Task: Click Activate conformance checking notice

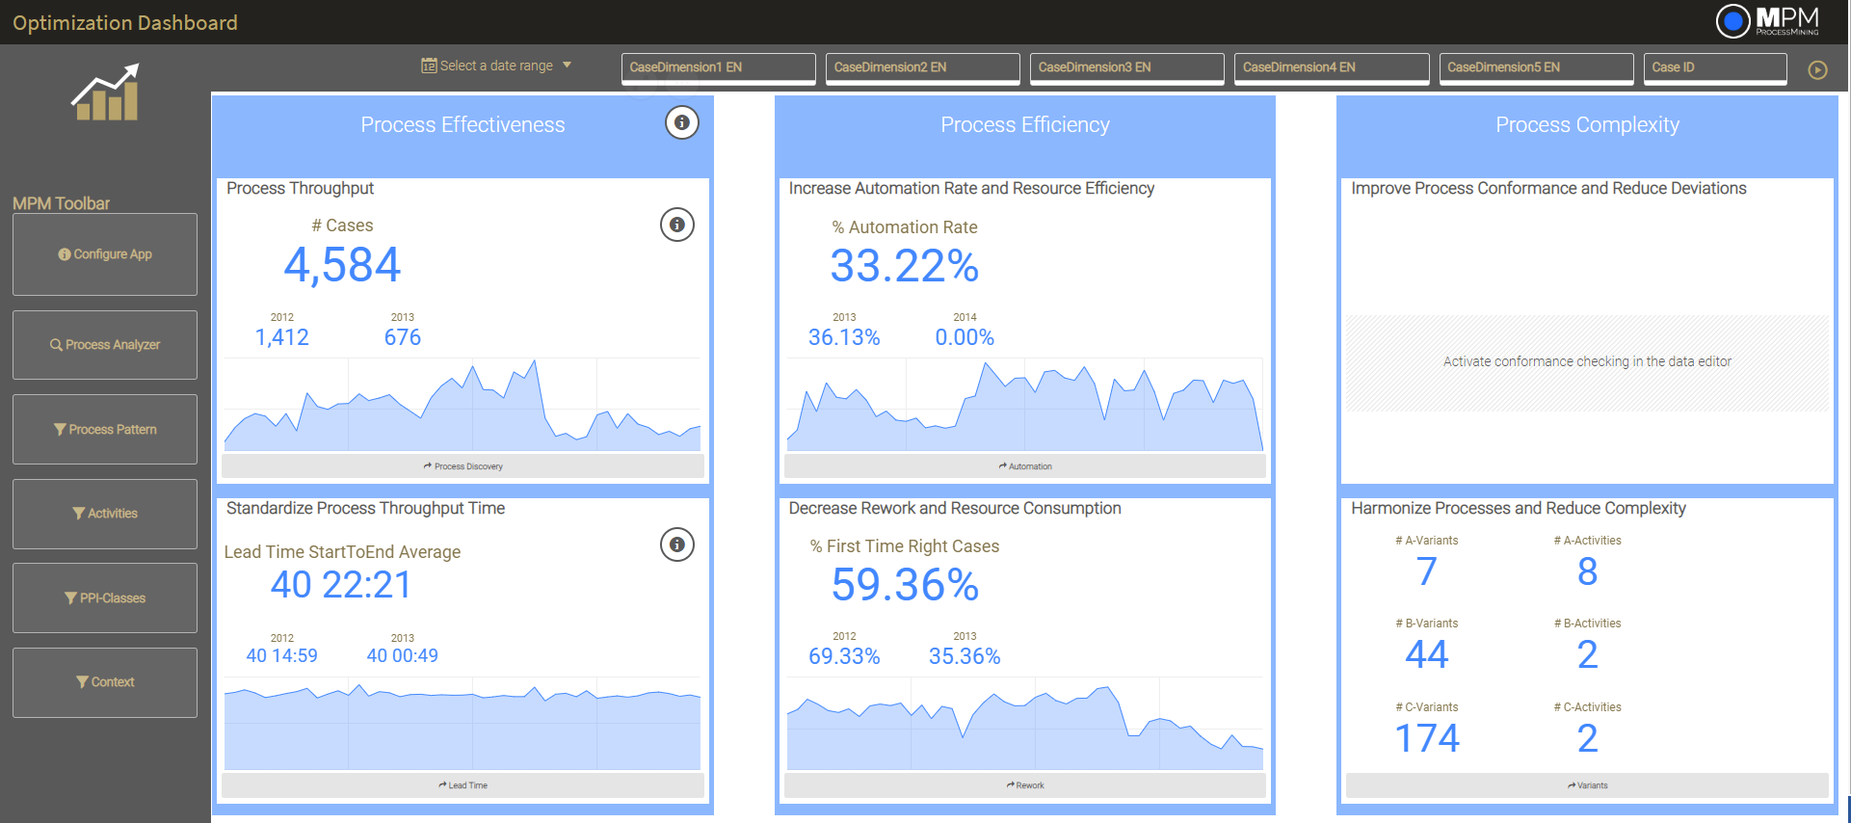Action: (x=1587, y=362)
